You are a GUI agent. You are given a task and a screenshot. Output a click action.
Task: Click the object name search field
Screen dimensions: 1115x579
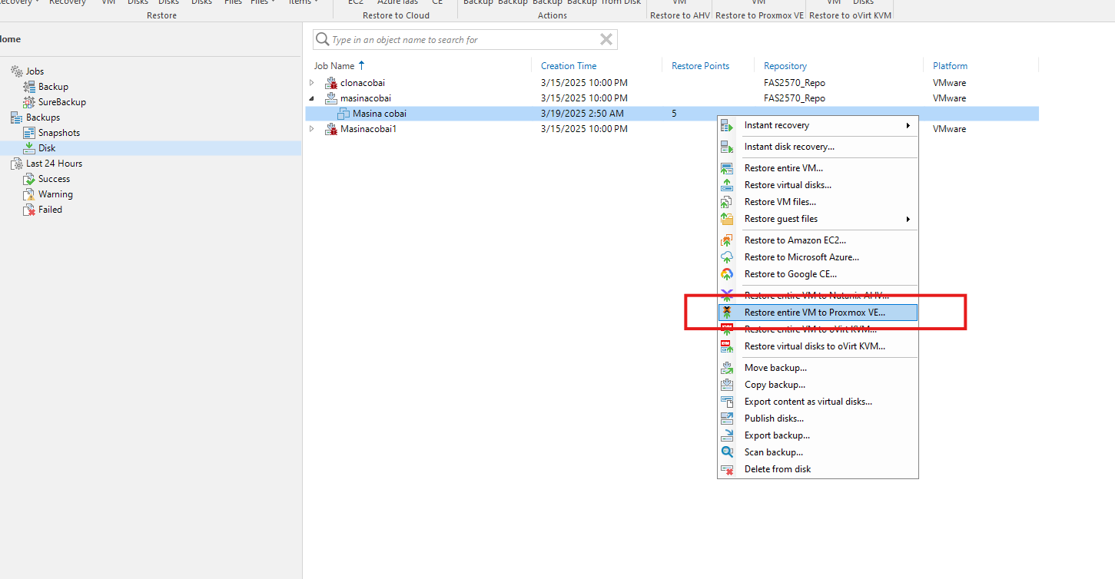click(x=465, y=40)
